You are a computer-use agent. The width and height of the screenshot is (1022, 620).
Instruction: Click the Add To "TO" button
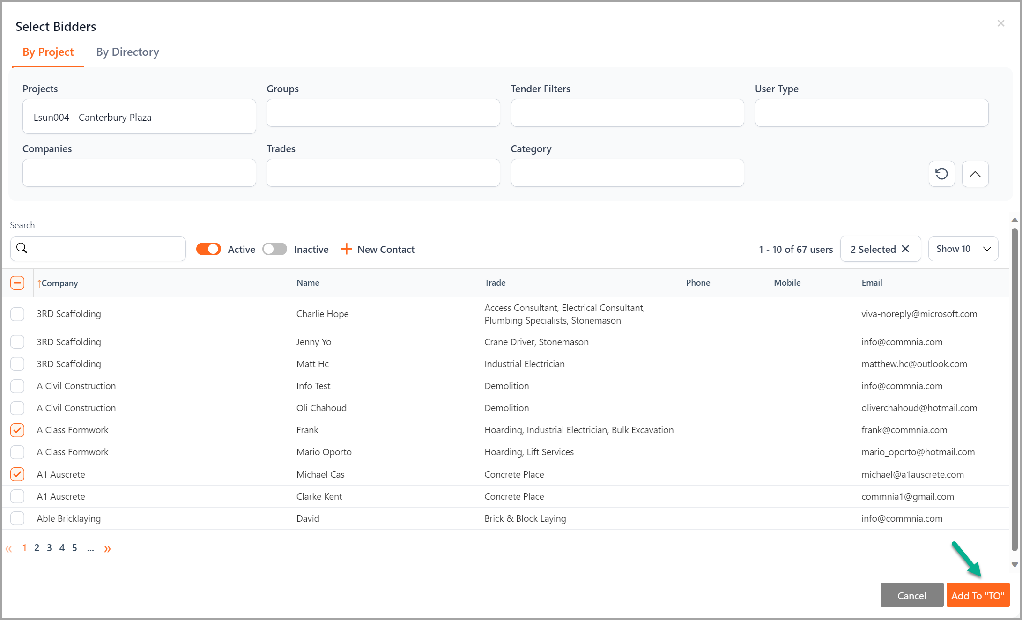point(978,595)
